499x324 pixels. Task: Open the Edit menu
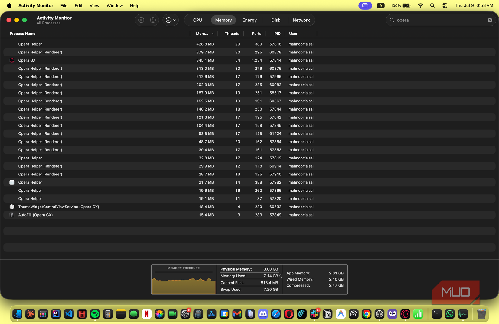point(79,5)
